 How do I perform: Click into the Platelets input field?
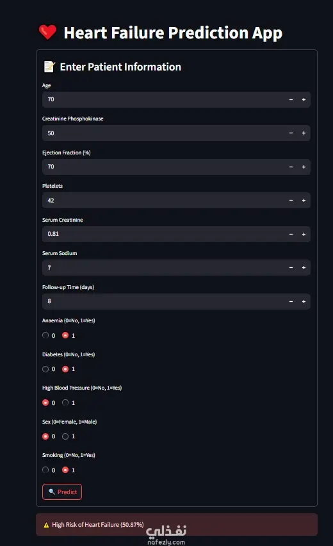pyautogui.click(x=163, y=200)
